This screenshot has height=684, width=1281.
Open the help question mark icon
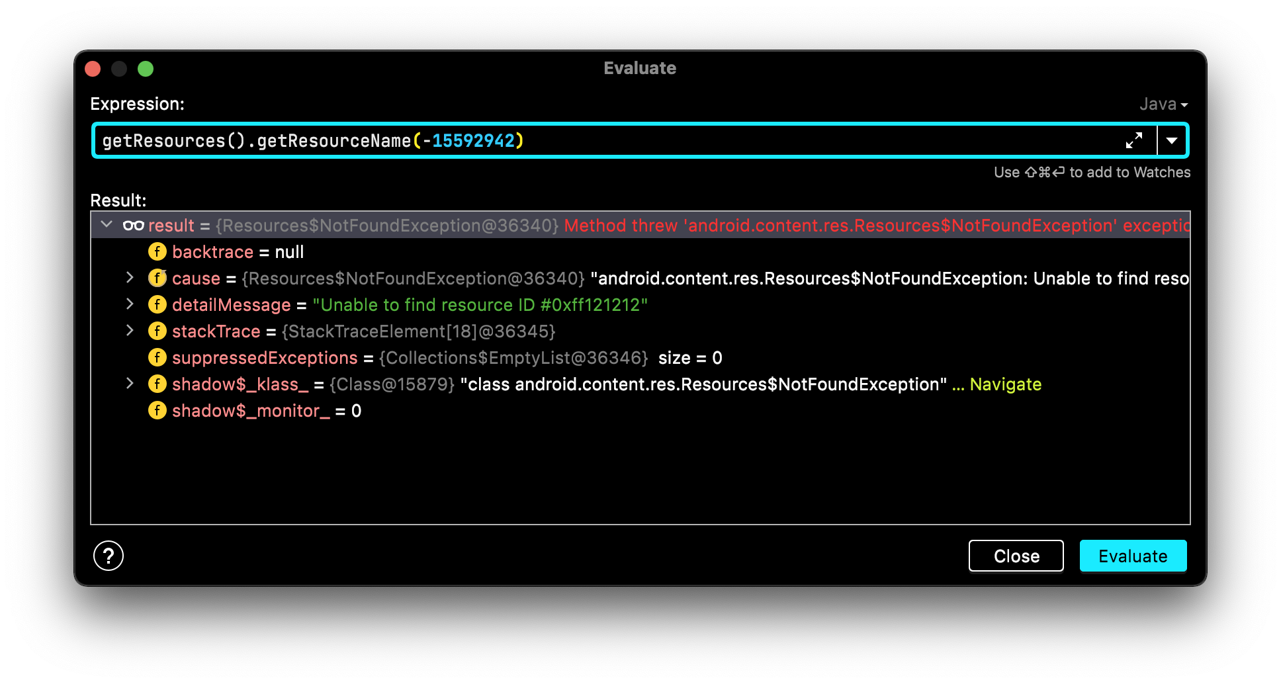(109, 556)
